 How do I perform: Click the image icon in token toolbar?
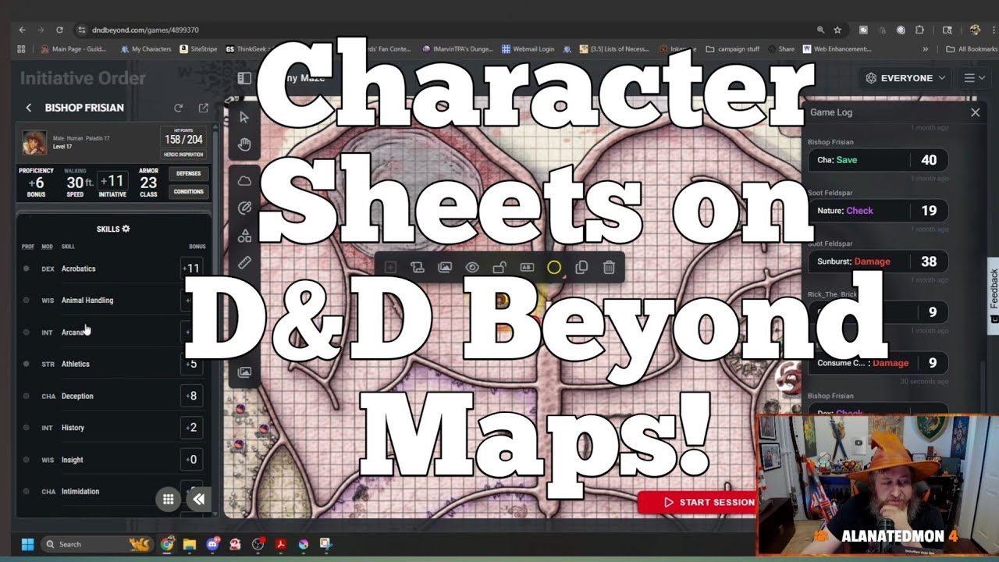point(445,267)
